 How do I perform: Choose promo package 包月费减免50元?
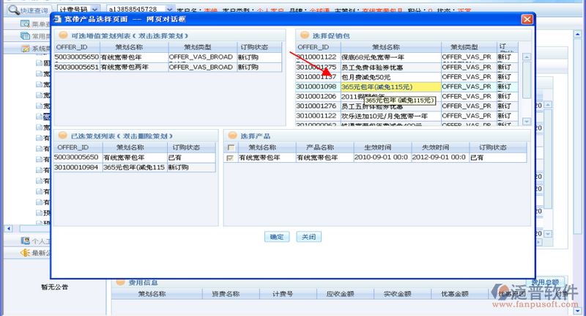tap(407, 77)
